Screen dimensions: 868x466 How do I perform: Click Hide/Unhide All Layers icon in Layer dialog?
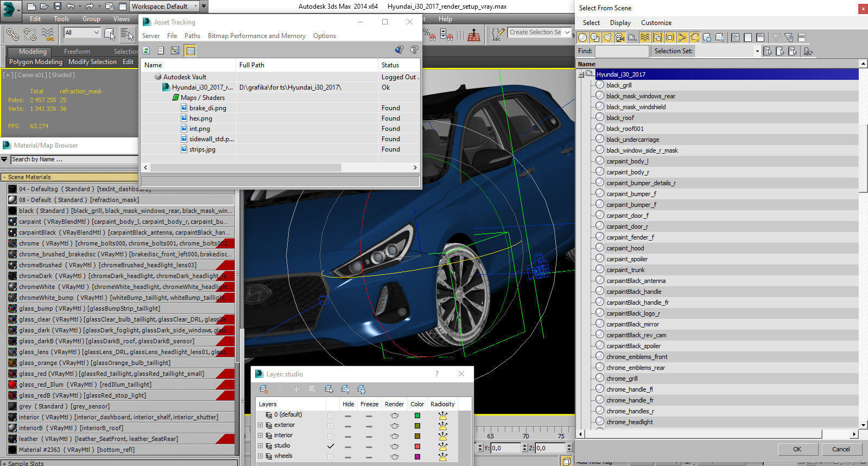[345, 389]
